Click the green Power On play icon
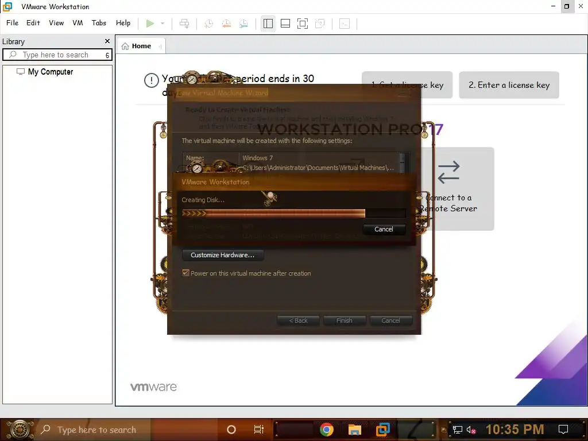 pyautogui.click(x=150, y=24)
